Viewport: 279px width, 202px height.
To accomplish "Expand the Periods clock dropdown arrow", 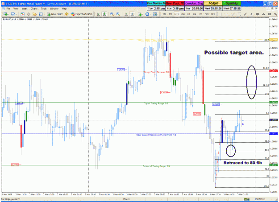I will click(x=150, y=14).
